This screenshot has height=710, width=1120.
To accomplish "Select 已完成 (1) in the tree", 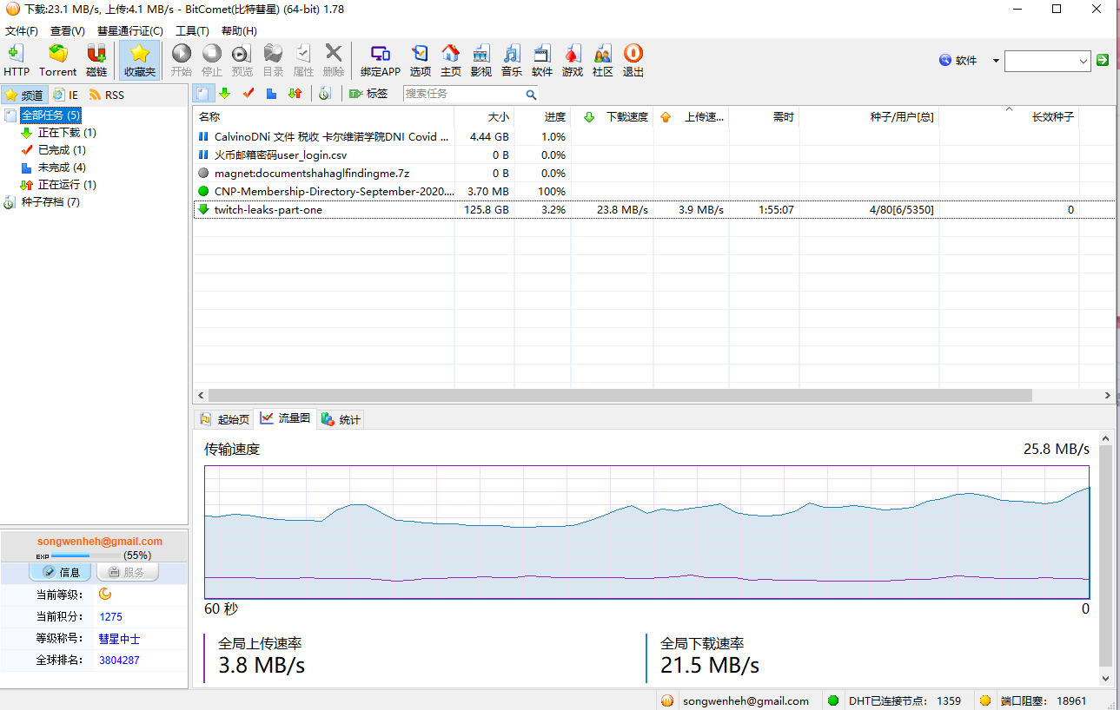I will pos(62,150).
